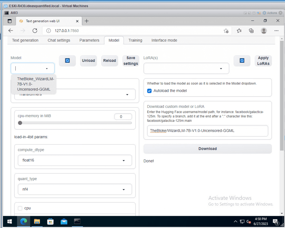This screenshot has width=285, height=228.
Task: Open the command prompt taskbar icon
Action: tap(77, 221)
